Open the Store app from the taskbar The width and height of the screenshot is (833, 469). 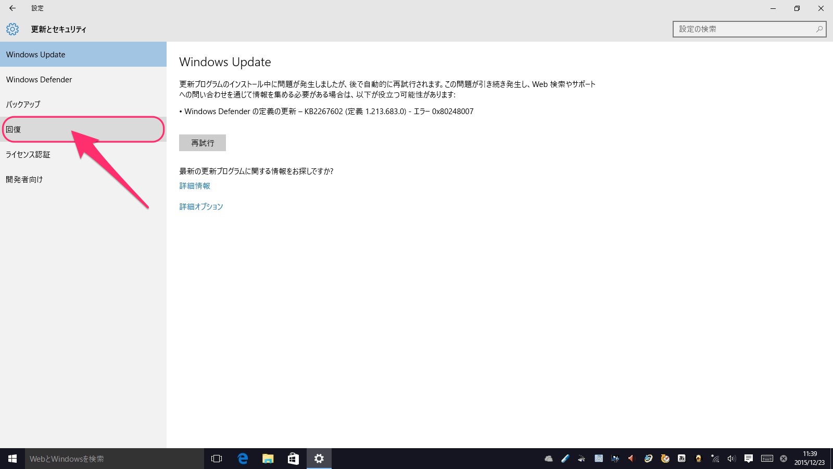coord(293,459)
